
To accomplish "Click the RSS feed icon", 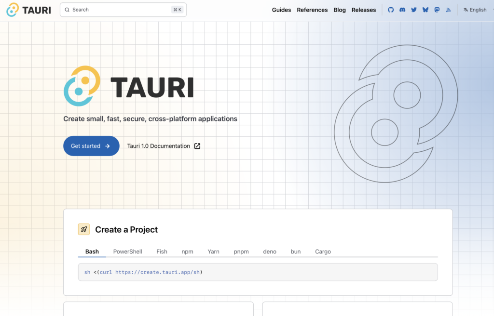I will pos(448,10).
